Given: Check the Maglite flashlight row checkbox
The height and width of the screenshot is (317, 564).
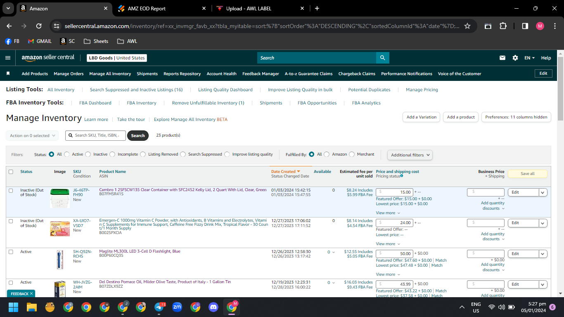Looking at the screenshot, I should [11, 252].
